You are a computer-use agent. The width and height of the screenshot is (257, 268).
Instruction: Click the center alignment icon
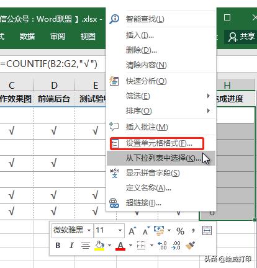[85, 246]
